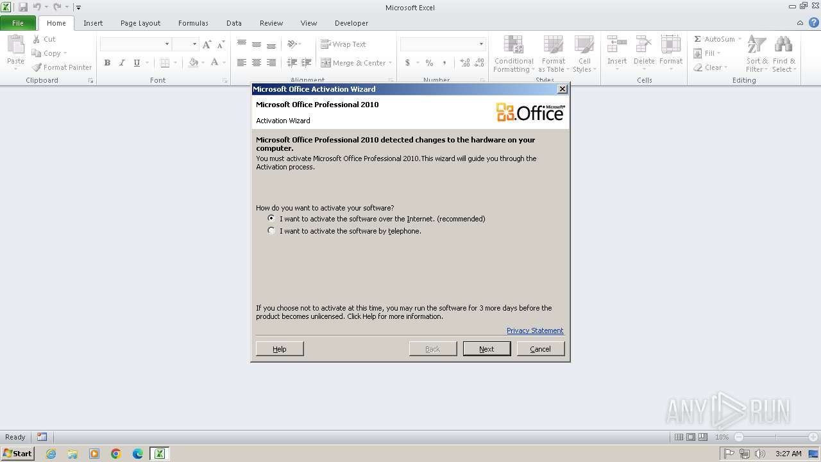Click the Cut scissors icon
The height and width of the screenshot is (462, 821).
pos(37,39)
